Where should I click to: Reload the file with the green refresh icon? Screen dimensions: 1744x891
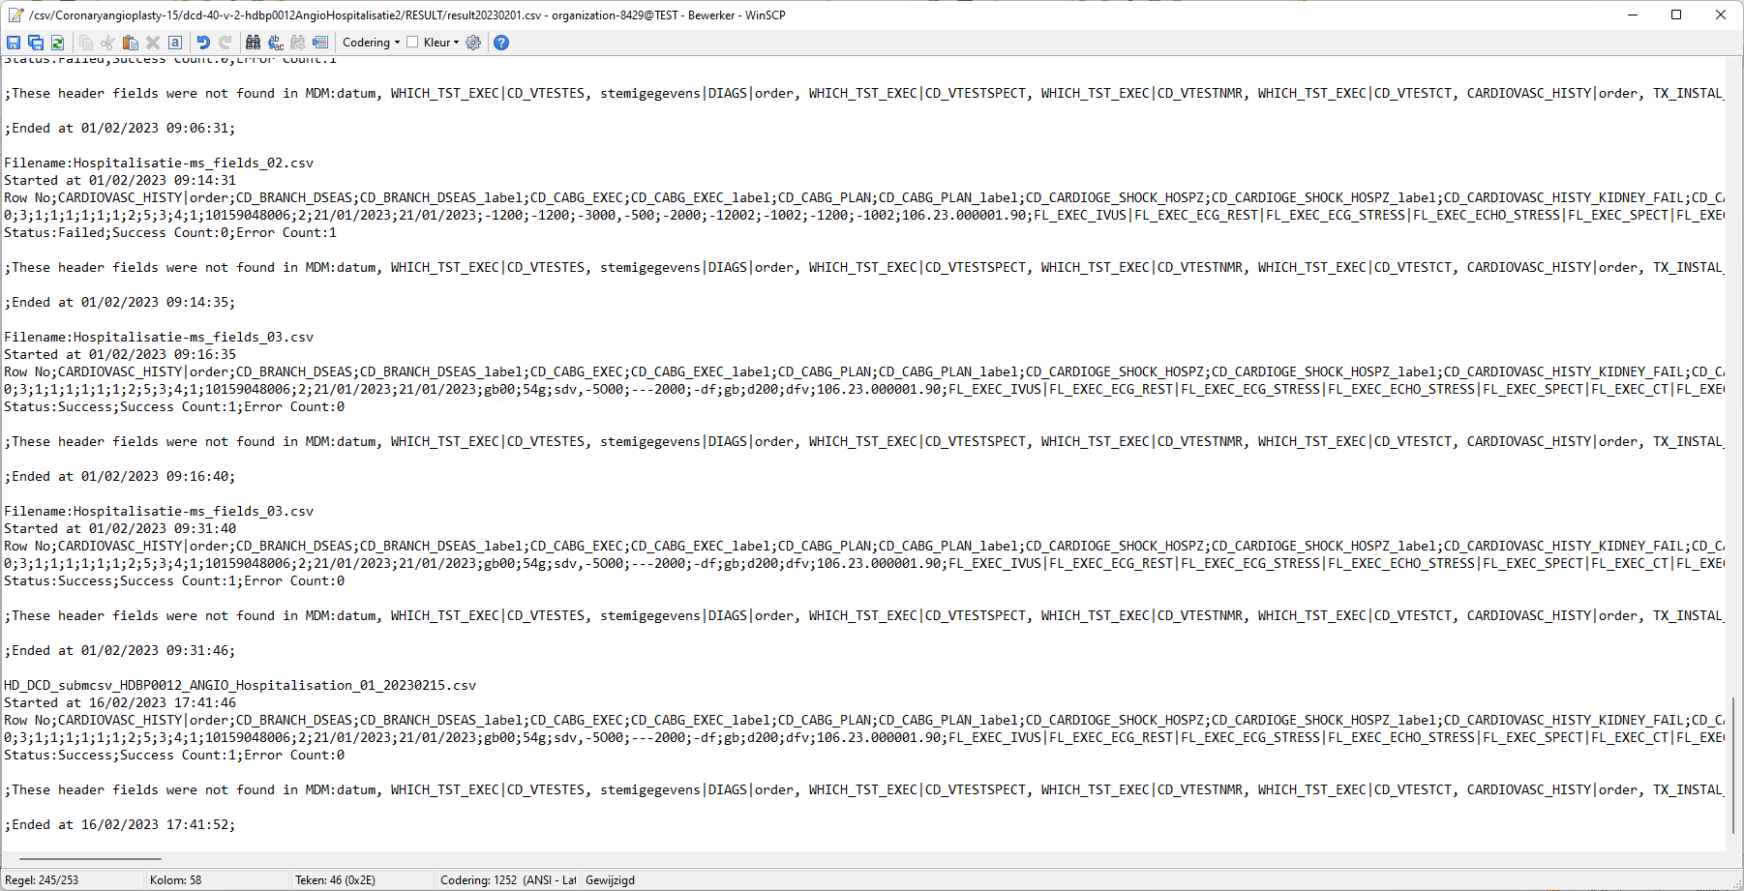tap(58, 43)
